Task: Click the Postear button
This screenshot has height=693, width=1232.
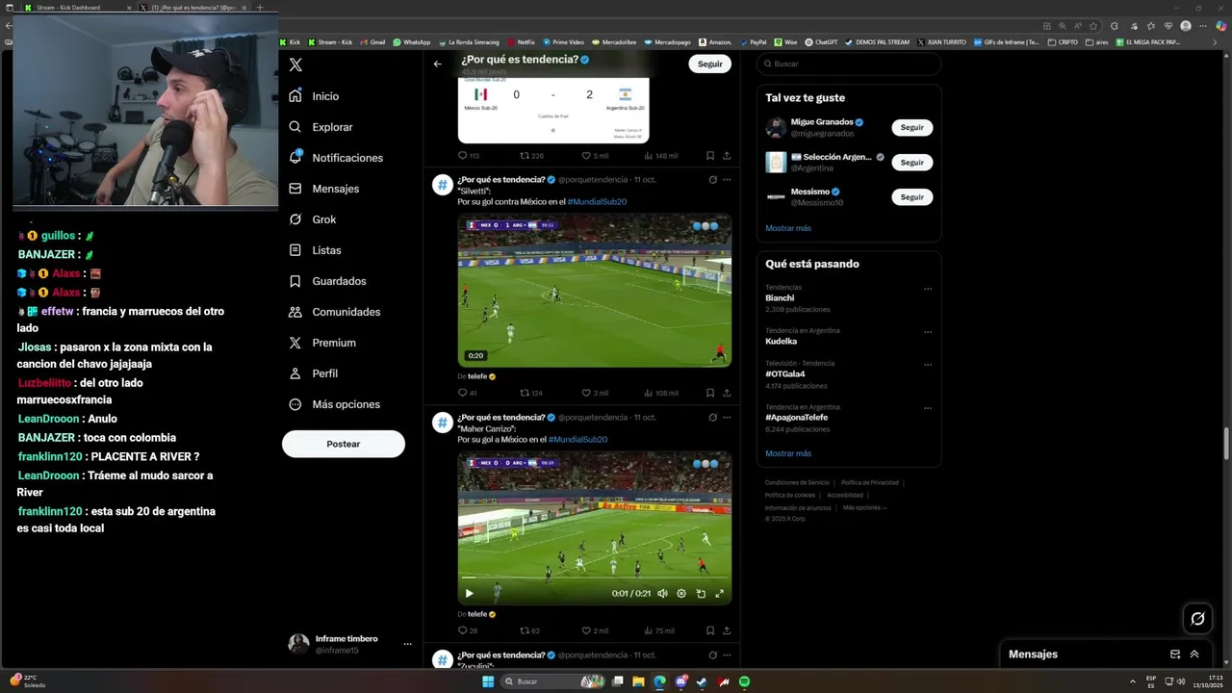Action: 344,444
